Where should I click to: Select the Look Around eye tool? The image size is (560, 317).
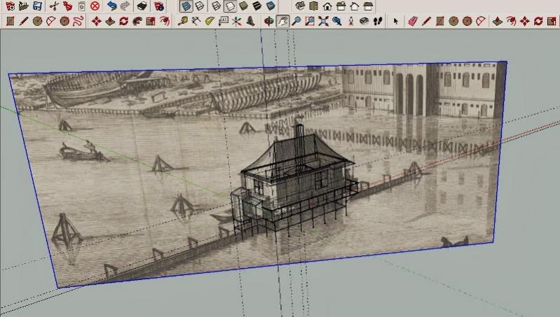click(364, 21)
